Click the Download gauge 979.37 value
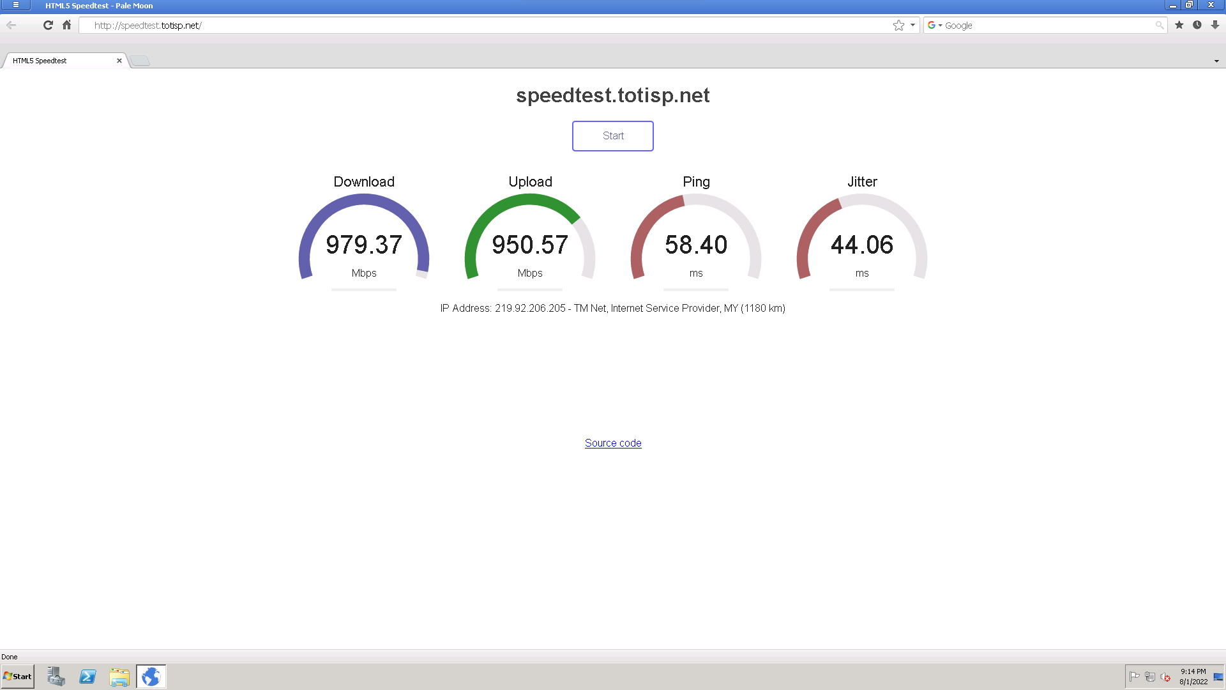The width and height of the screenshot is (1226, 690). coord(364,245)
